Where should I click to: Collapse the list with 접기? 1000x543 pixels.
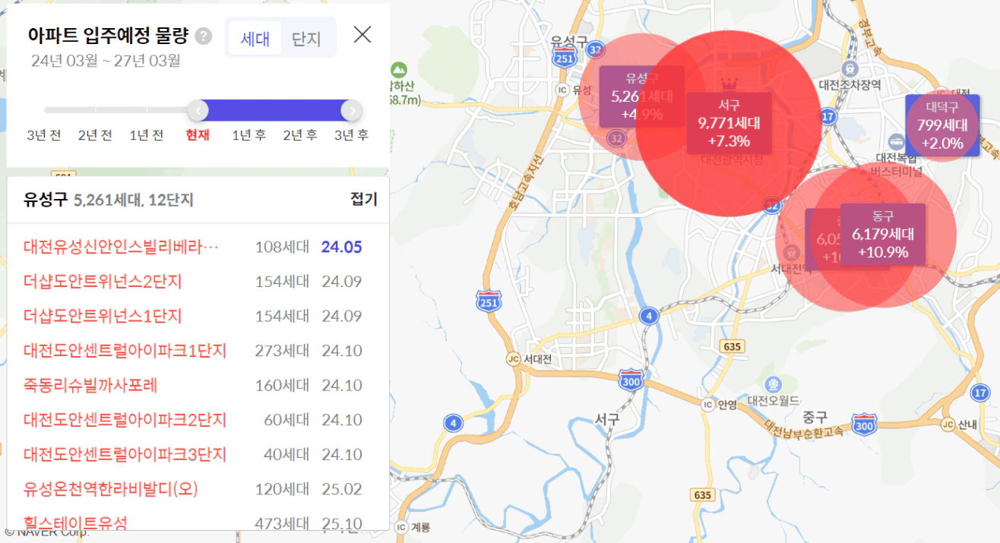coord(363,200)
